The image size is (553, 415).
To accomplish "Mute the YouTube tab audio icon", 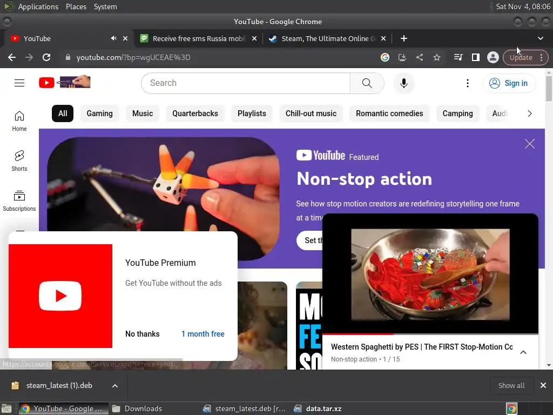I will pyautogui.click(x=113, y=38).
